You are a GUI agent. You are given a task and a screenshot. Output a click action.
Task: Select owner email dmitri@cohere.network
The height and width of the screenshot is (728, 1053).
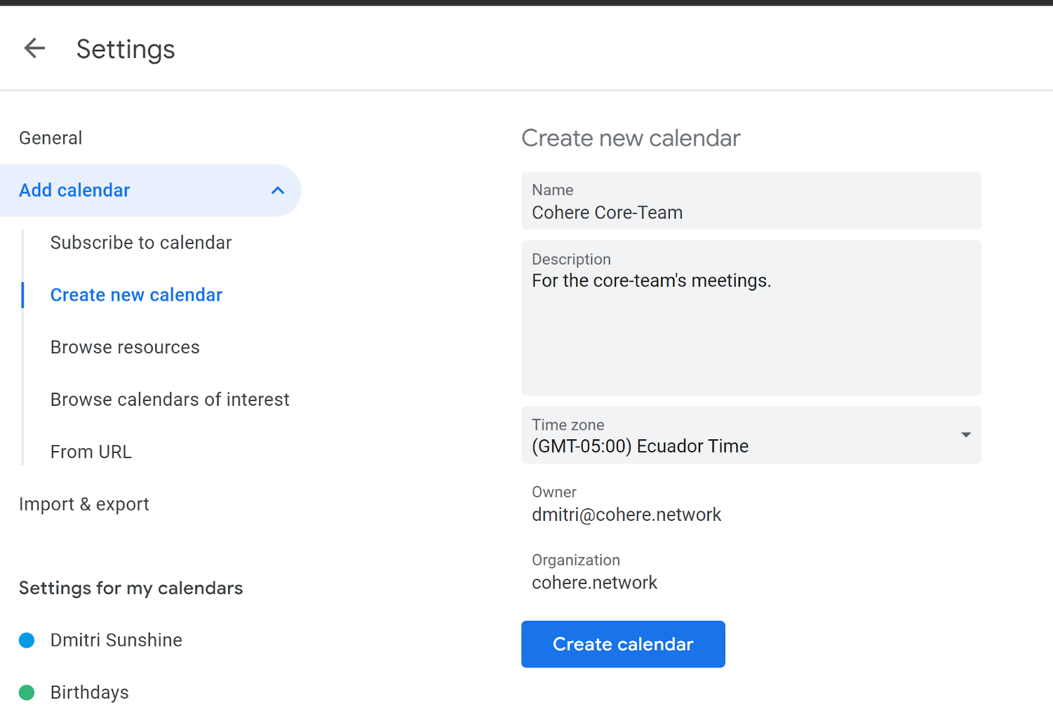[x=627, y=515]
